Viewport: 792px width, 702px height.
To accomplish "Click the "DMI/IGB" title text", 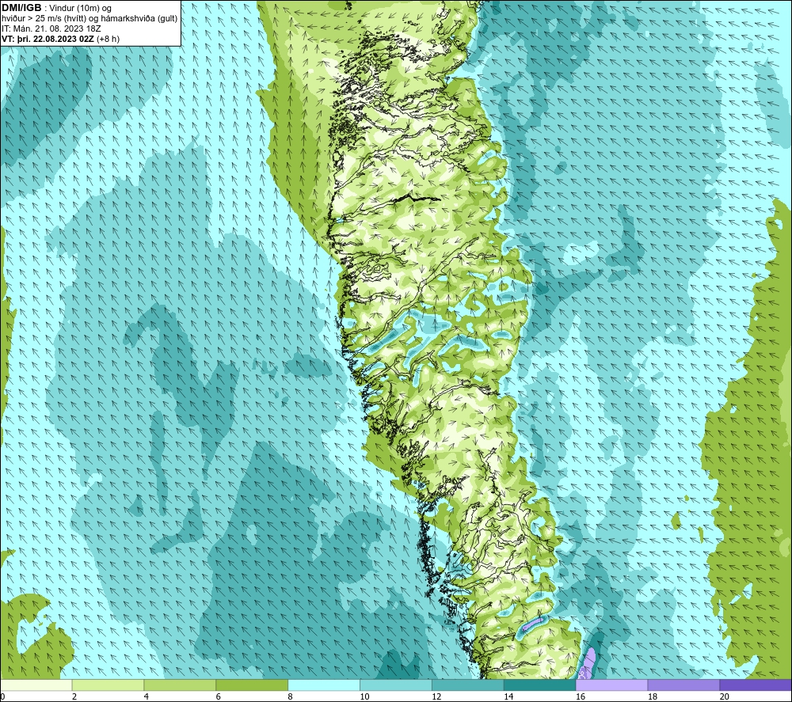I will pos(21,8).
